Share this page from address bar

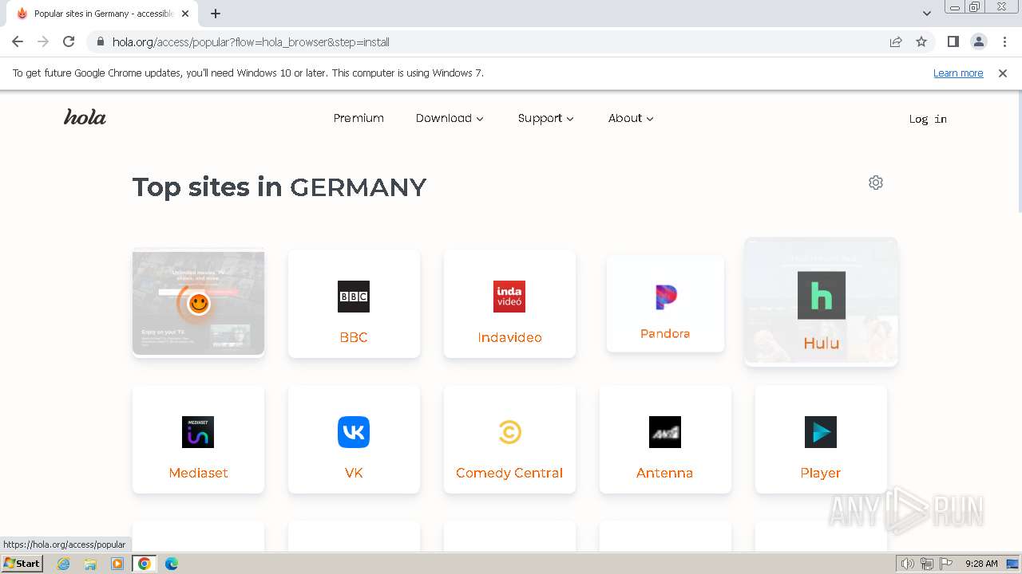click(896, 41)
